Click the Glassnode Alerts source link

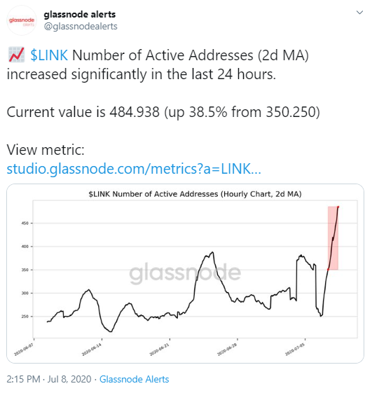(x=134, y=379)
